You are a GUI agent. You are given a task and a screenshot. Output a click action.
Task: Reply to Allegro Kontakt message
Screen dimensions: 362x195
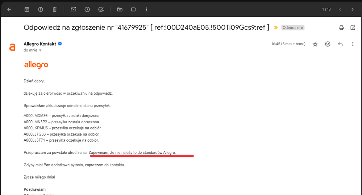[x=340, y=44]
